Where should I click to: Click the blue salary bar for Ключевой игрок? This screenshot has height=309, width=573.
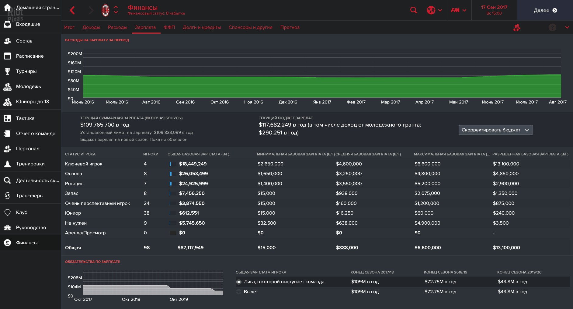[170, 164]
